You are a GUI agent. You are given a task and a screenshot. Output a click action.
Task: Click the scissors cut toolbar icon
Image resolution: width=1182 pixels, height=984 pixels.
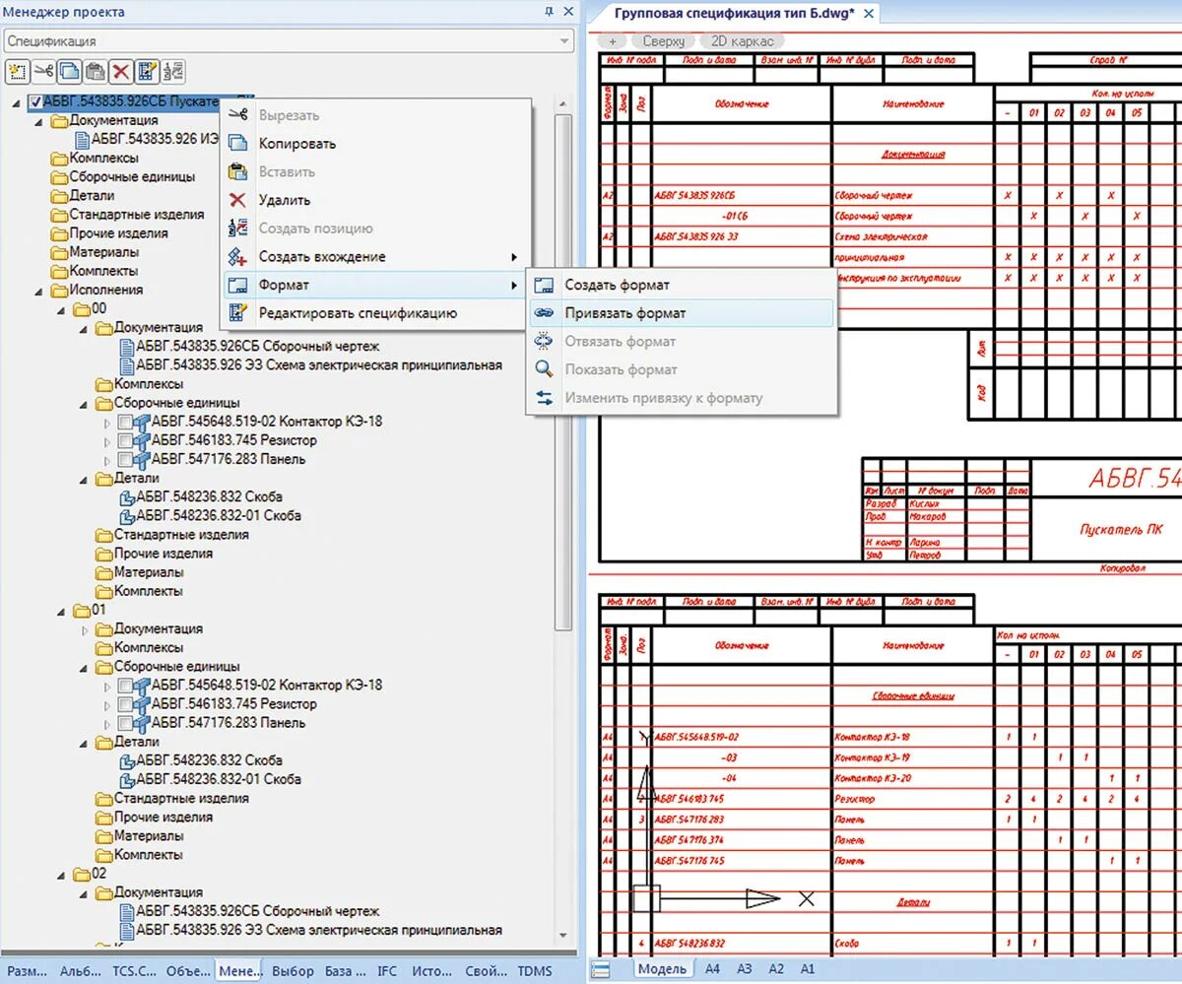point(43,71)
